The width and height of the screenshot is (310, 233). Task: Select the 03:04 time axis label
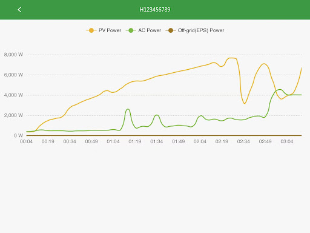287,141
